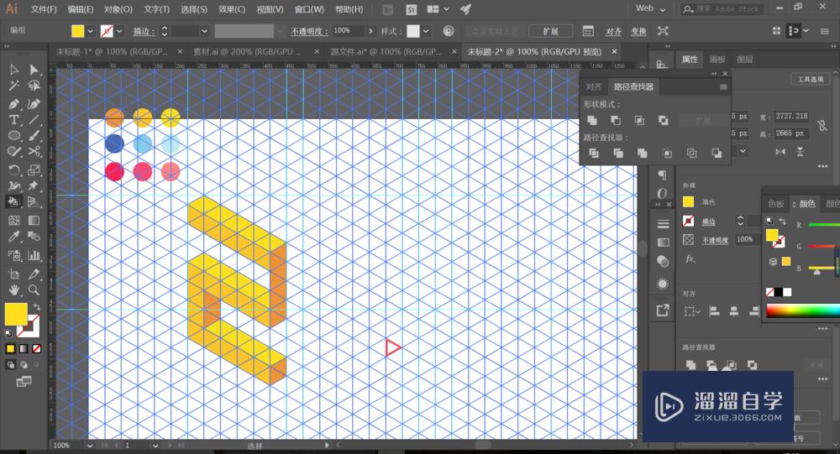Click Divide in floating Pathfinder panel
Screen dimensions: 840x454
pyautogui.click(x=594, y=153)
